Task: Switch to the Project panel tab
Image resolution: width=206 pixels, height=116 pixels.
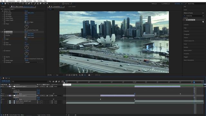Action: click(x=4, y=6)
